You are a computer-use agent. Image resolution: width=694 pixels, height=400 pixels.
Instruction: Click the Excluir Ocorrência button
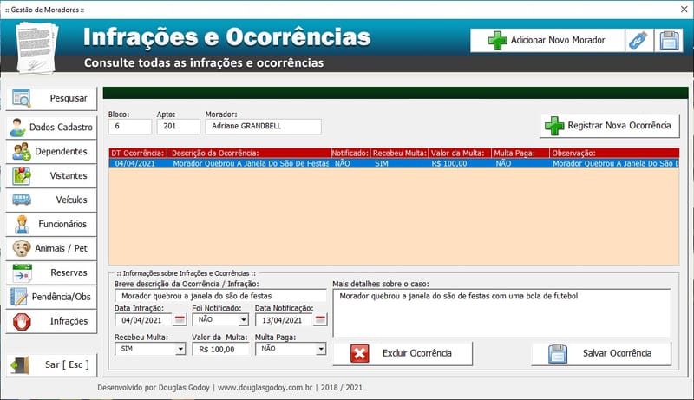coord(403,353)
